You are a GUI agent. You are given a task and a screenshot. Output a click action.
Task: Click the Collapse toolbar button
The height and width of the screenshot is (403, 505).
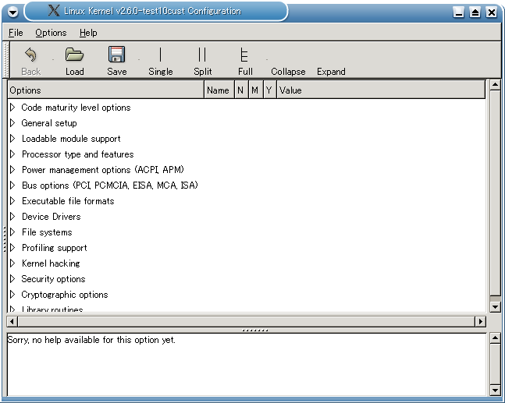288,71
